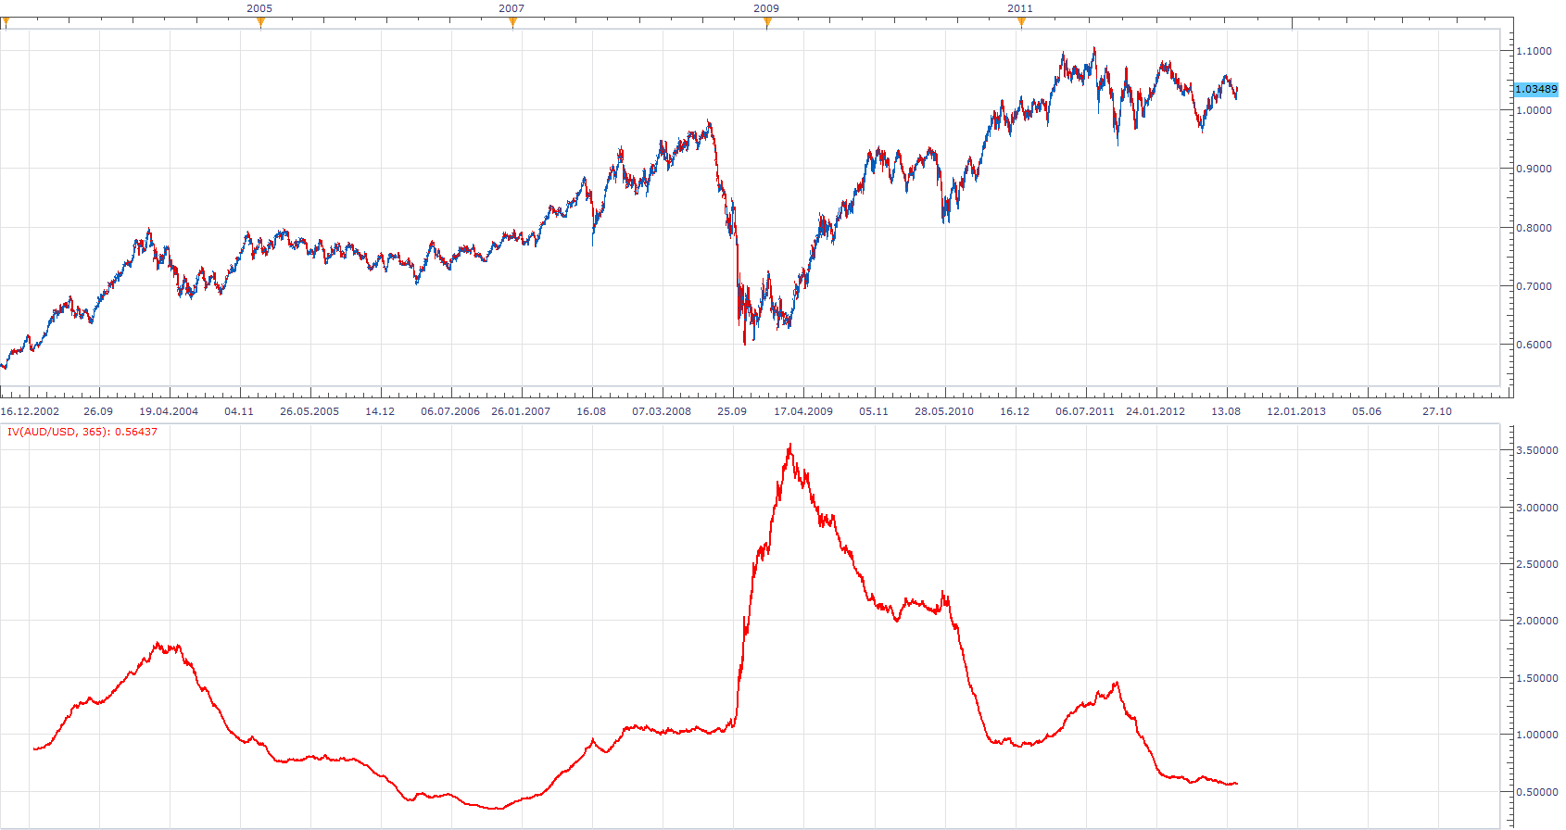Select the 0.7000 price level label

1534,286
